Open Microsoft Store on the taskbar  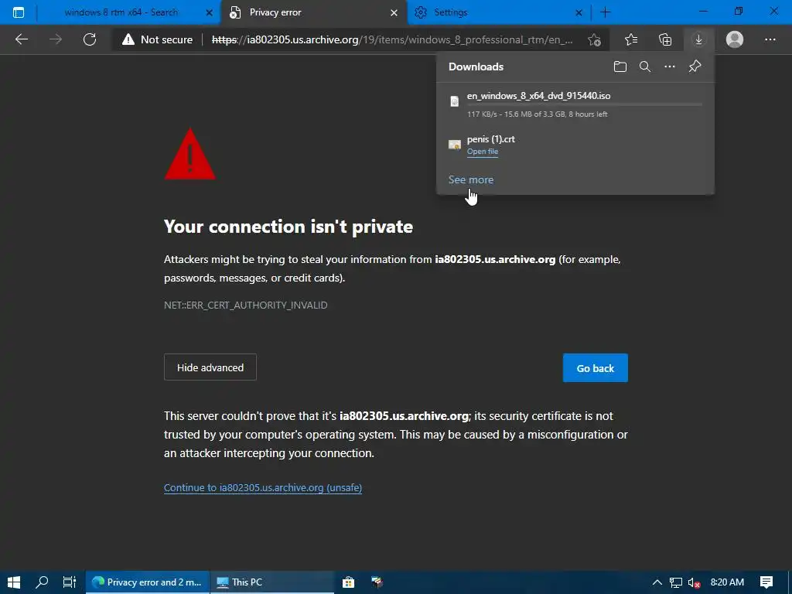tap(349, 582)
